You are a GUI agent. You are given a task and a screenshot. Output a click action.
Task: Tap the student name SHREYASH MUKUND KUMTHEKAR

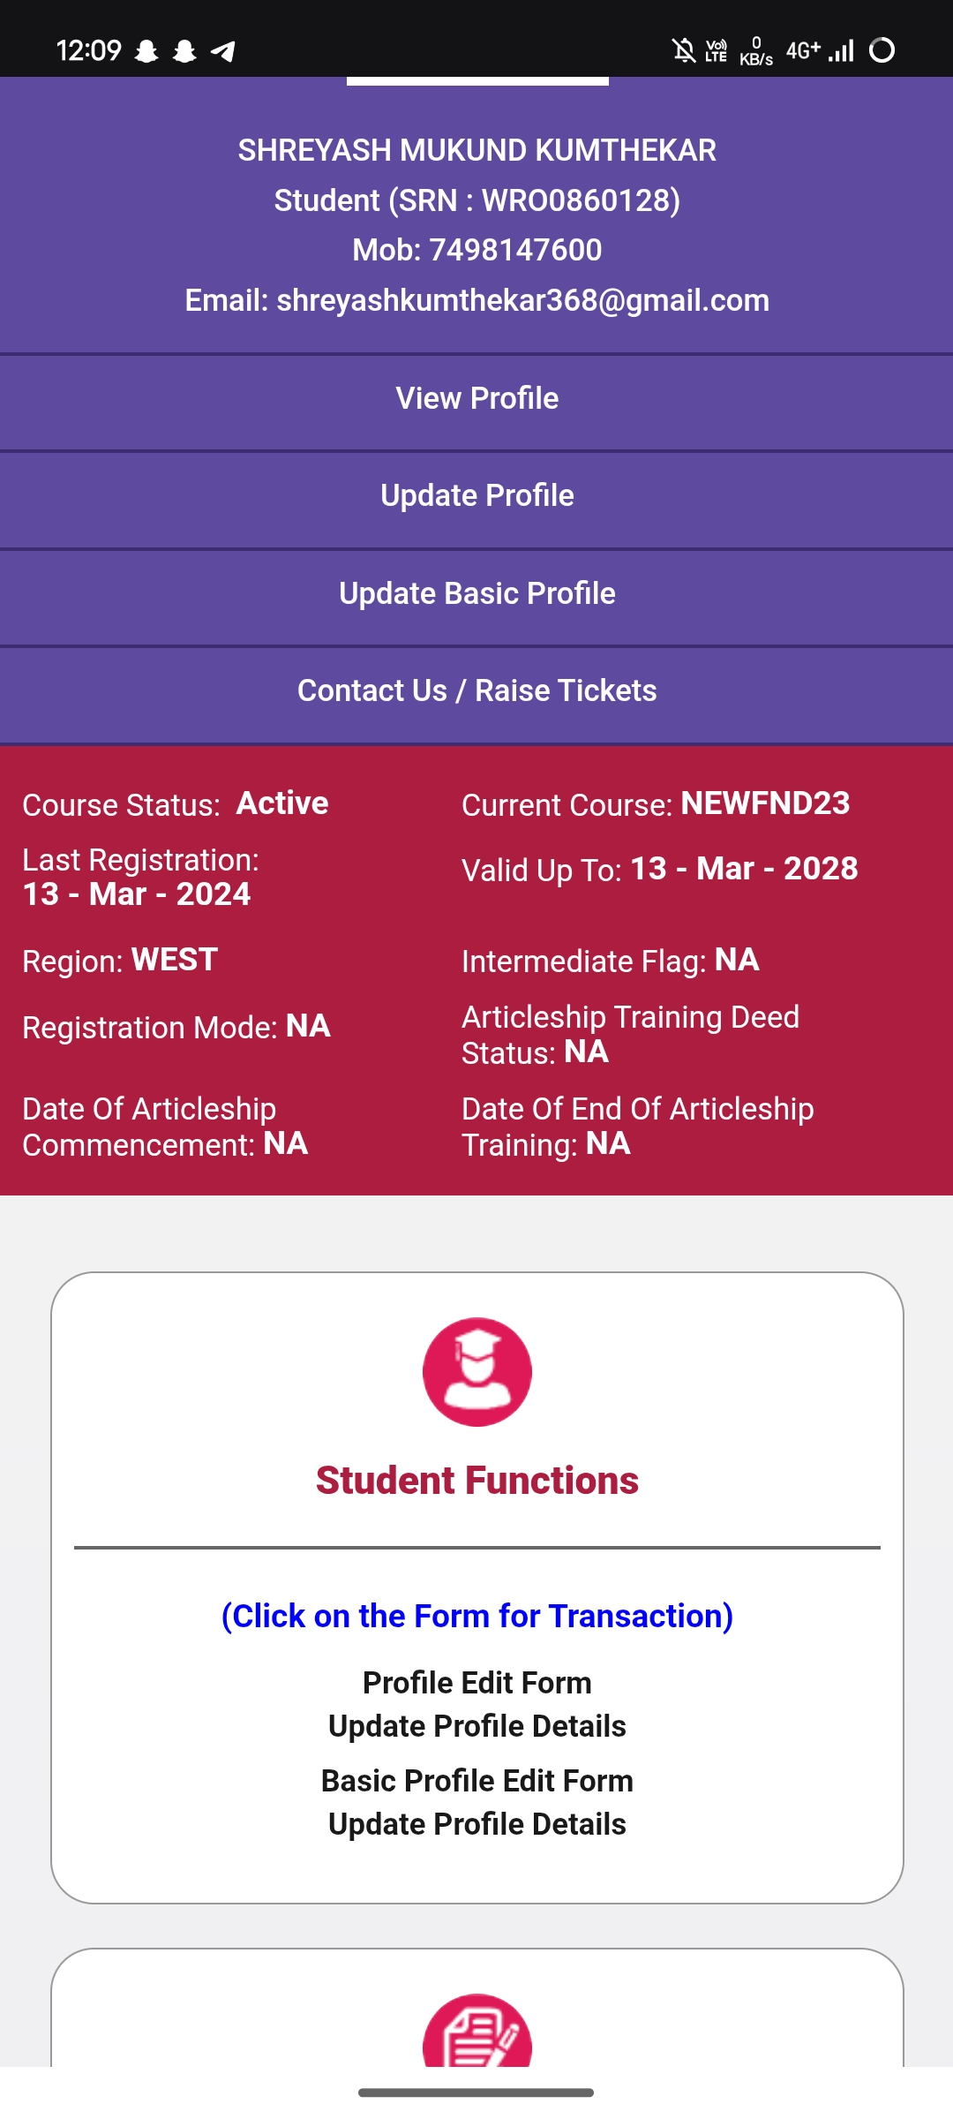[x=476, y=151]
